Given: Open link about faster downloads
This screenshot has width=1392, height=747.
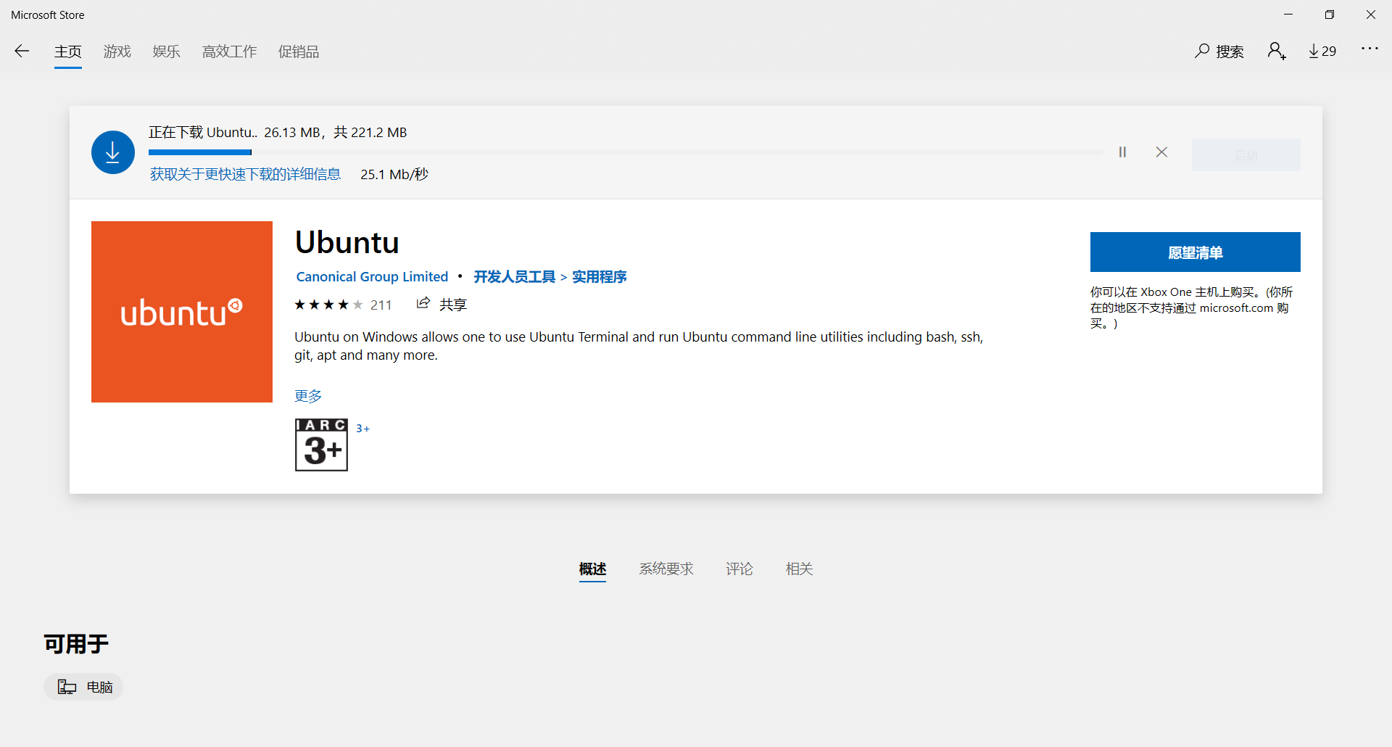Looking at the screenshot, I should [x=245, y=174].
